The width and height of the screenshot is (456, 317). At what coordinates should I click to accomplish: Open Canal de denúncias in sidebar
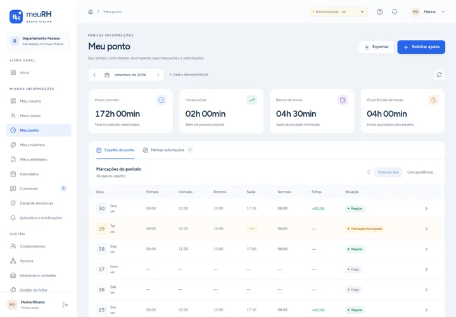click(x=39, y=203)
